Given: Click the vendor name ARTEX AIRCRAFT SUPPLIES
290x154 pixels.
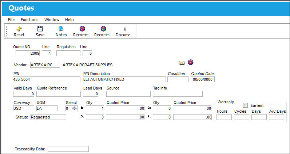Looking at the screenshot, I should pyautogui.click(x=87, y=65).
